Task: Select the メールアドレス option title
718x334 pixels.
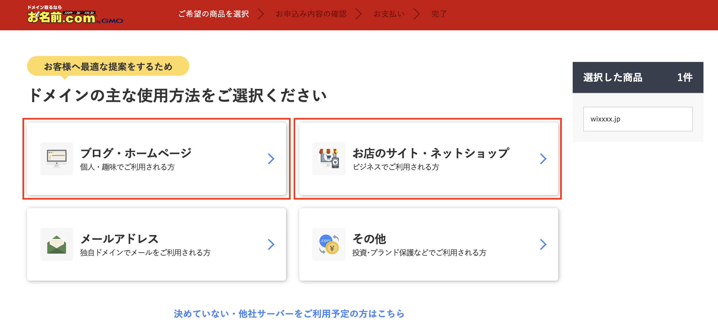Action: pos(119,239)
